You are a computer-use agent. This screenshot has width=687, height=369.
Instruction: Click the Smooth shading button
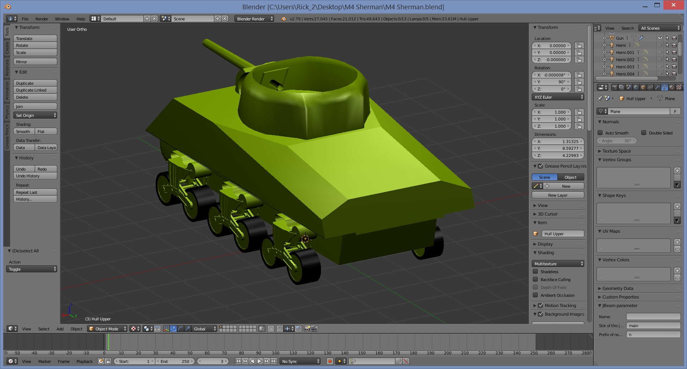click(24, 131)
